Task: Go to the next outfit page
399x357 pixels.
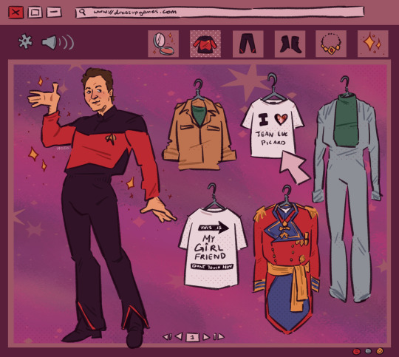Action: (206, 337)
